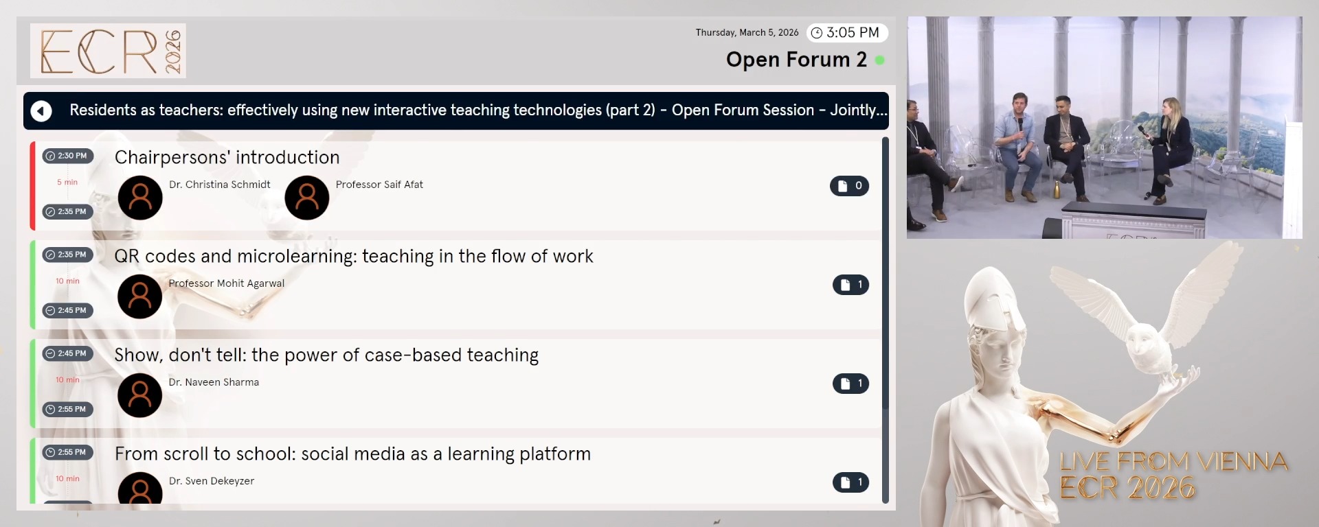Open Professor Saif Afat's avatar
This screenshot has height=527, width=1319.
click(307, 198)
